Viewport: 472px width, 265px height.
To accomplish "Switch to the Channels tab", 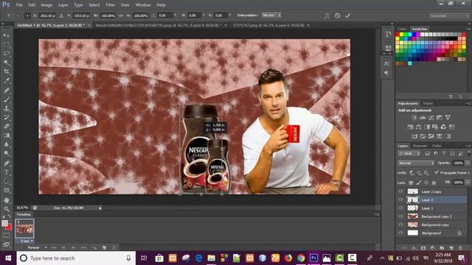I will [x=420, y=146].
